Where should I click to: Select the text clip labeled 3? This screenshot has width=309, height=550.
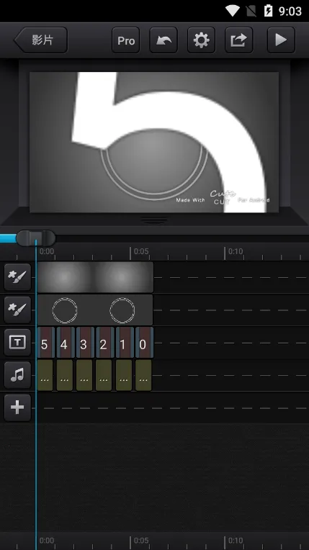tap(85, 343)
